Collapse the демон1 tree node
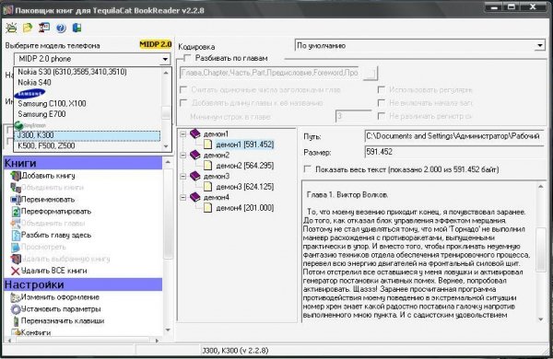The height and width of the screenshot is (359, 553). [x=183, y=133]
